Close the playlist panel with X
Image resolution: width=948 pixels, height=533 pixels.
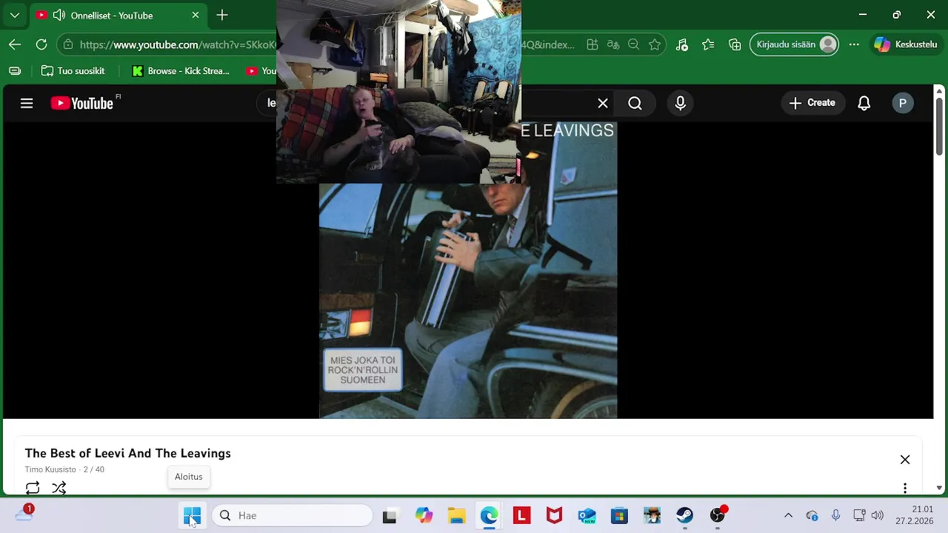click(905, 460)
